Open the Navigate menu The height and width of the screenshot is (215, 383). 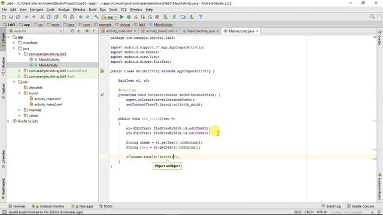click(x=37, y=10)
